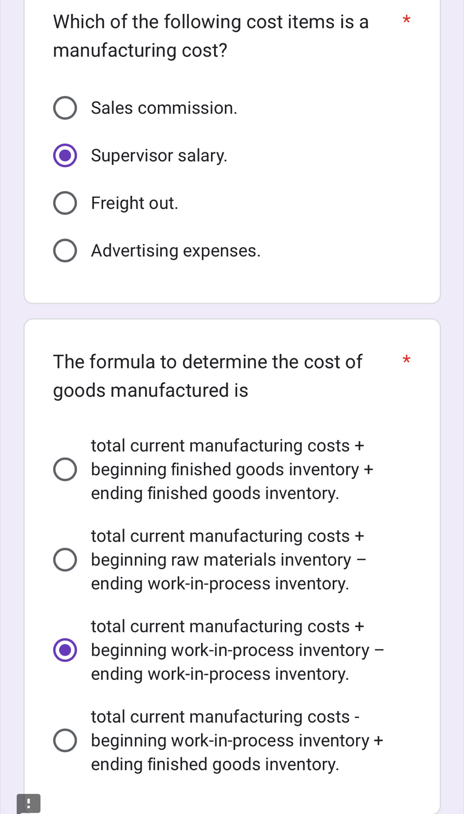Select the Sales commission radio button
This screenshot has height=814, width=464.
[65, 108]
